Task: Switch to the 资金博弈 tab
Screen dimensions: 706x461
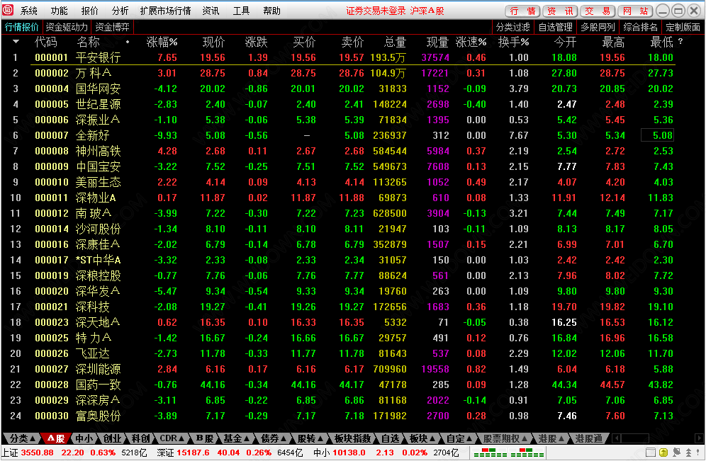Action: click(113, 27)
